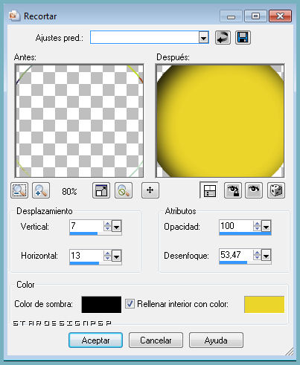The width and height of the screenshot is (300, 365).
Task: Toggle the auto proof eye with lock
Action: [233, 190]
